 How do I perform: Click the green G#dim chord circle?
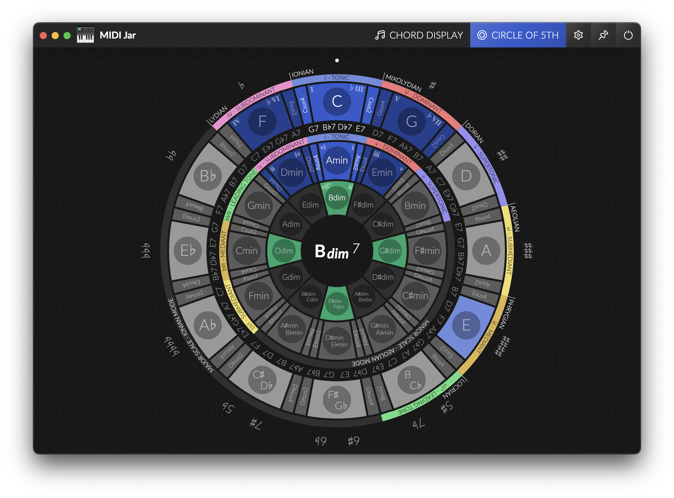coord(390,251)
